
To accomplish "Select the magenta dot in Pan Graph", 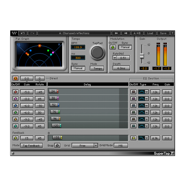I will click(x=53, y=53).
